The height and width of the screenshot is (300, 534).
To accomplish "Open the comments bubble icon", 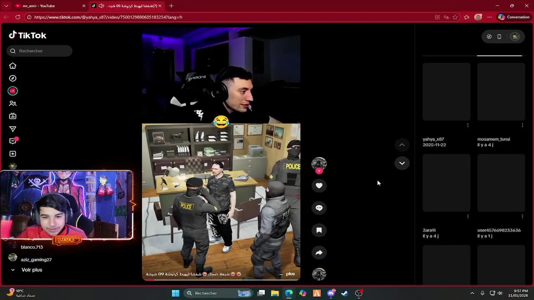I will [319, 208].
